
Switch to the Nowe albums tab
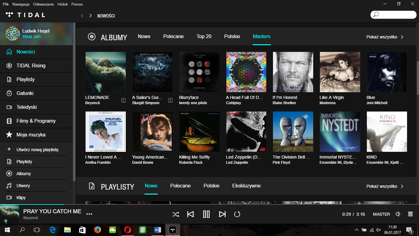144,36
